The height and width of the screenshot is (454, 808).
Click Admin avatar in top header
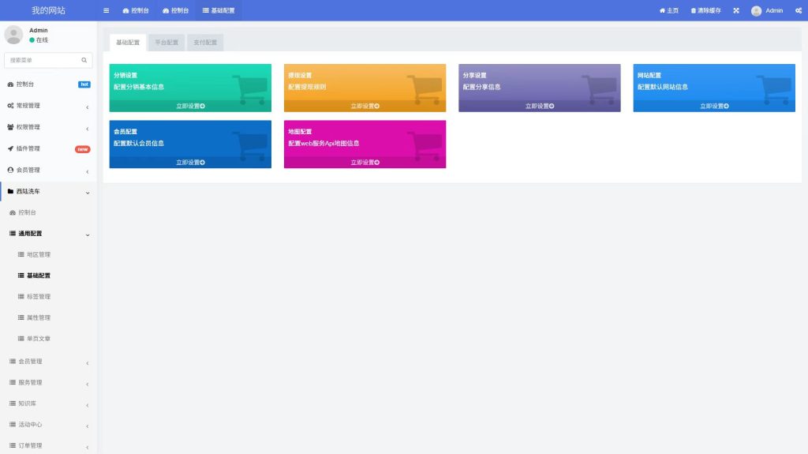click(756, 10)
